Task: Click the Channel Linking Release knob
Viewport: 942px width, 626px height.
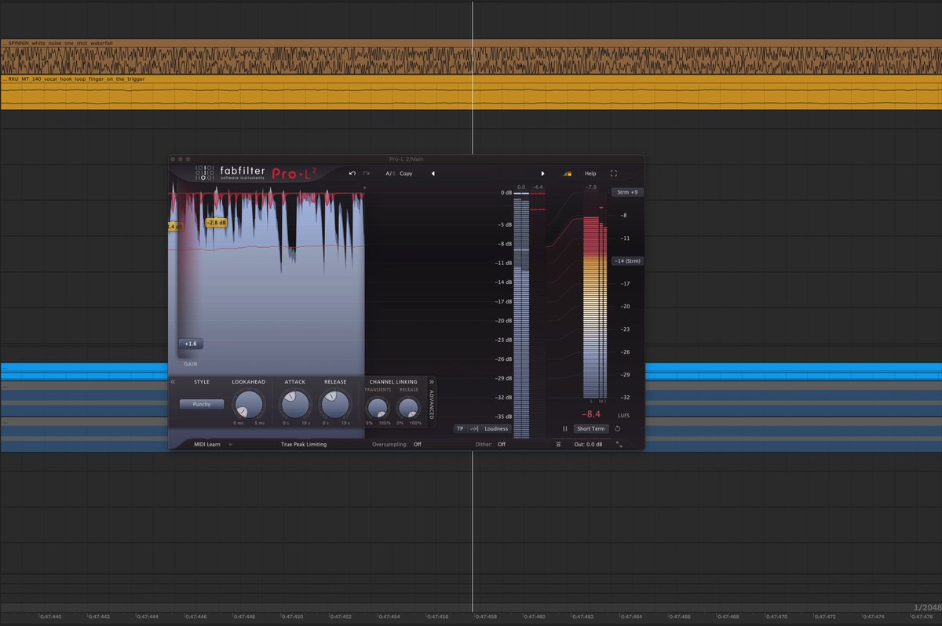Action: click(x=408, y=408)
